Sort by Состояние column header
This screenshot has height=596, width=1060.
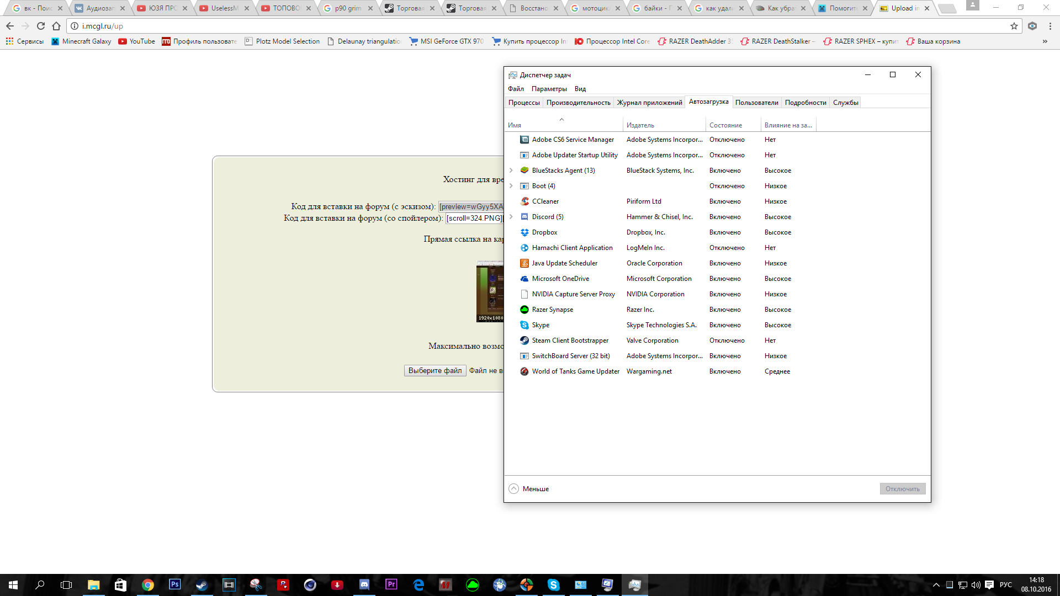(x=725, y=125)
